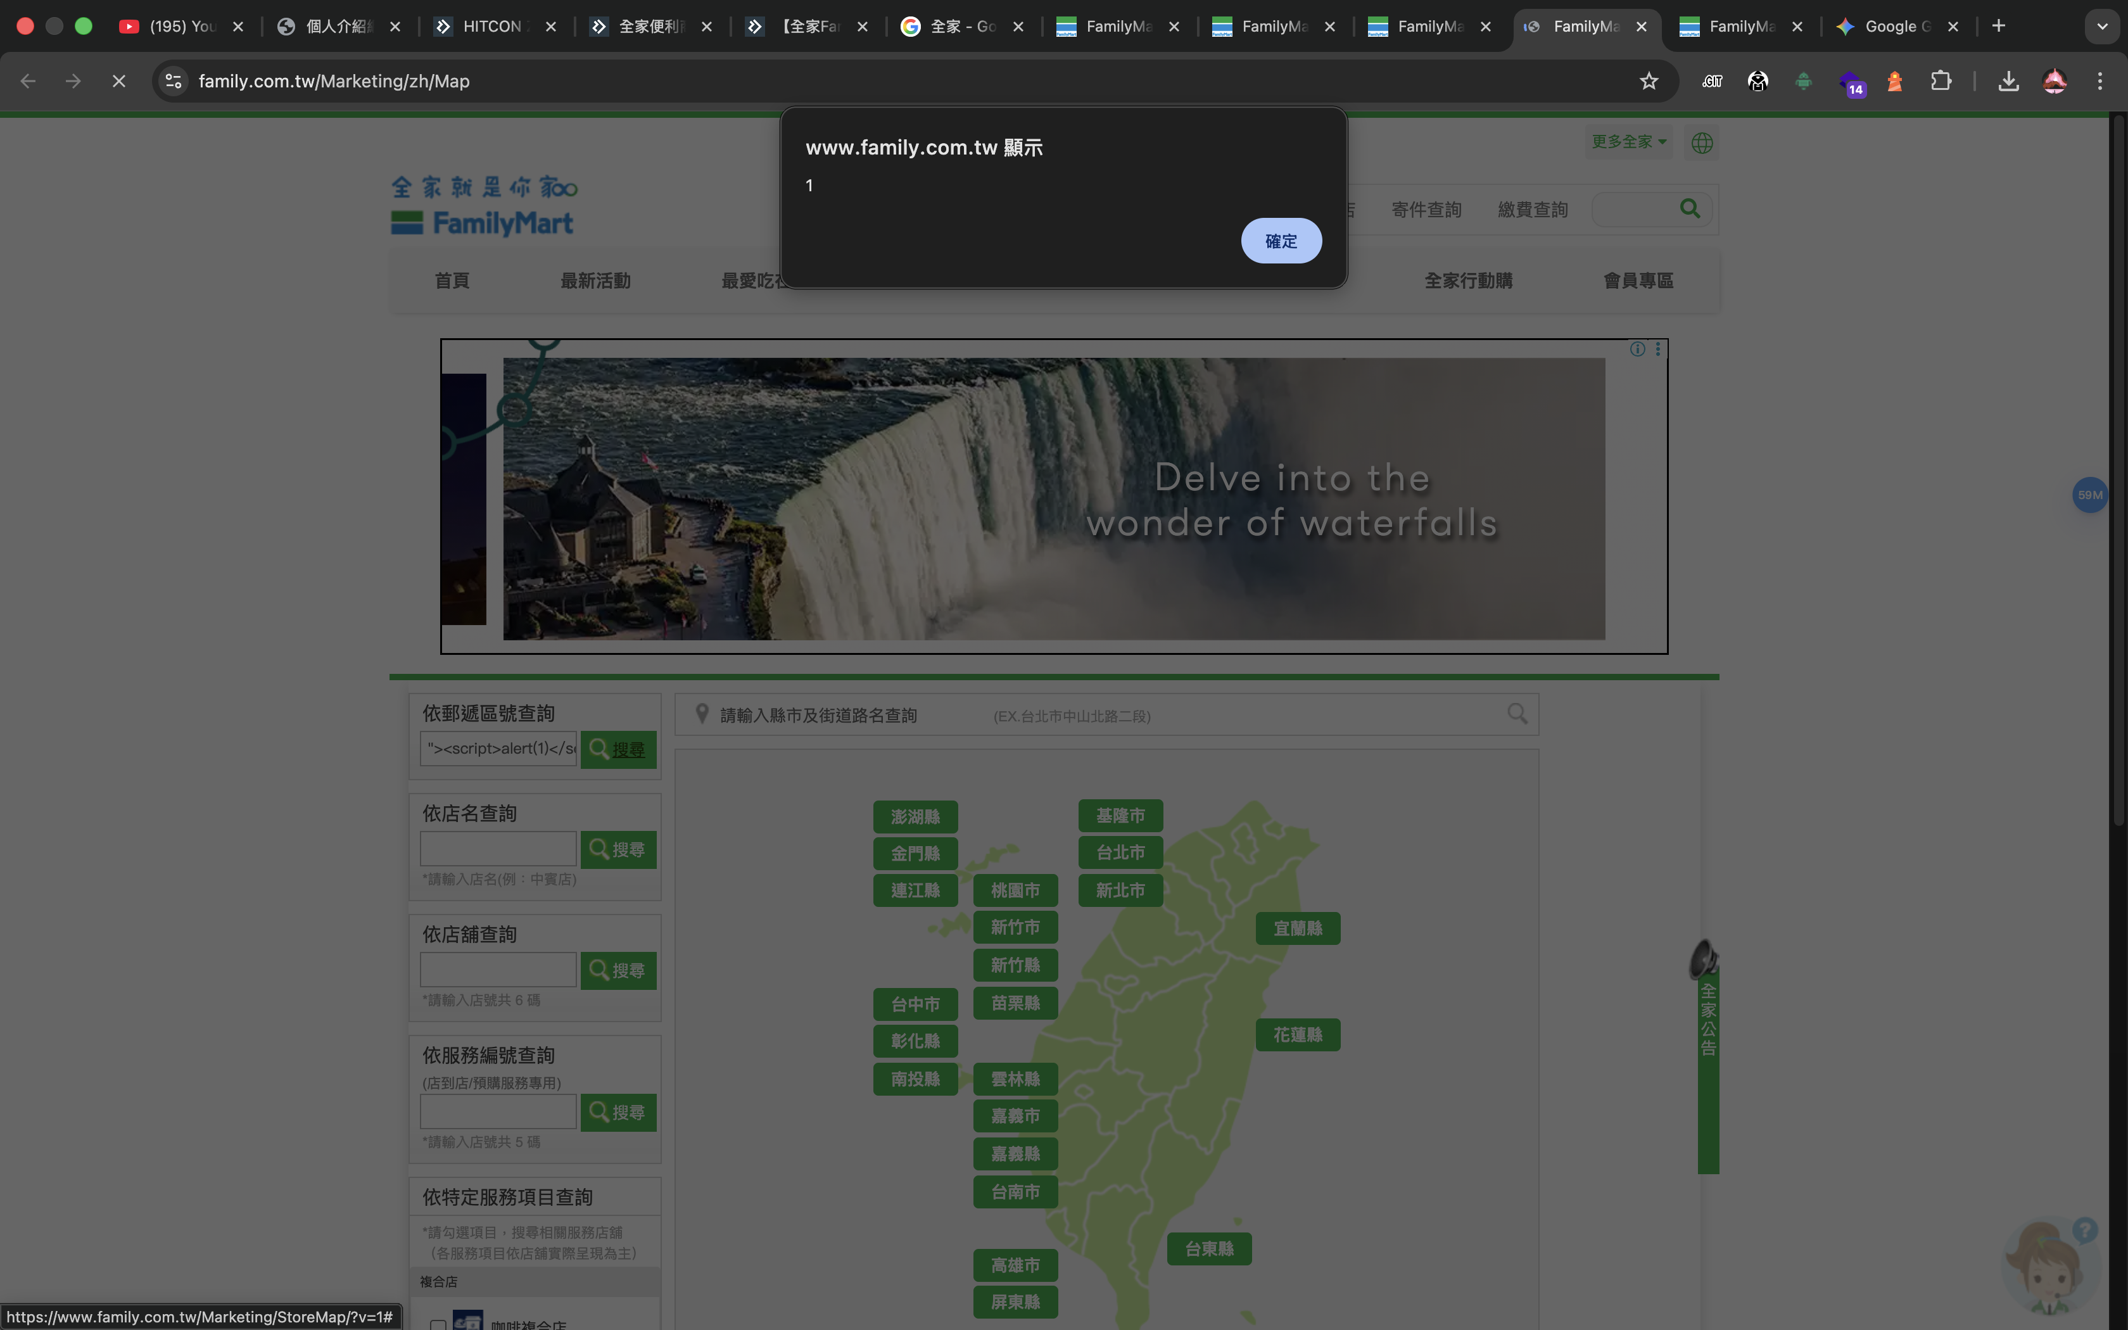Select 高雄市 on the map
This screenshot has width=2128, height=1330.
pos(1016,1266)
